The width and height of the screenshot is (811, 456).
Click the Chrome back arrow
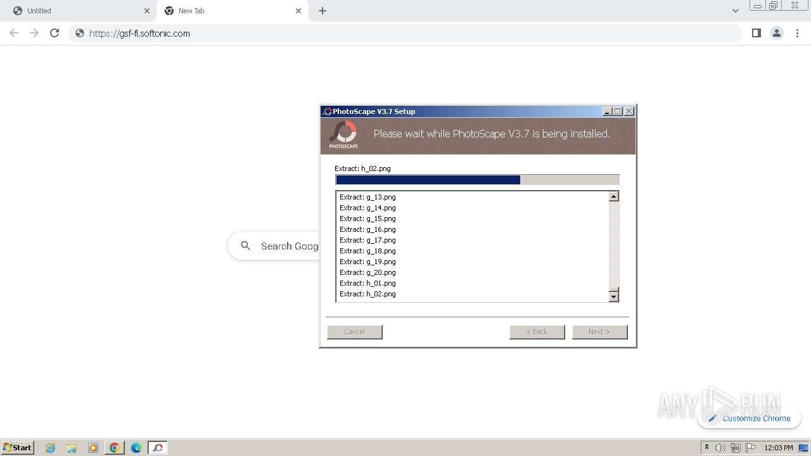click(x=14, y=33)
